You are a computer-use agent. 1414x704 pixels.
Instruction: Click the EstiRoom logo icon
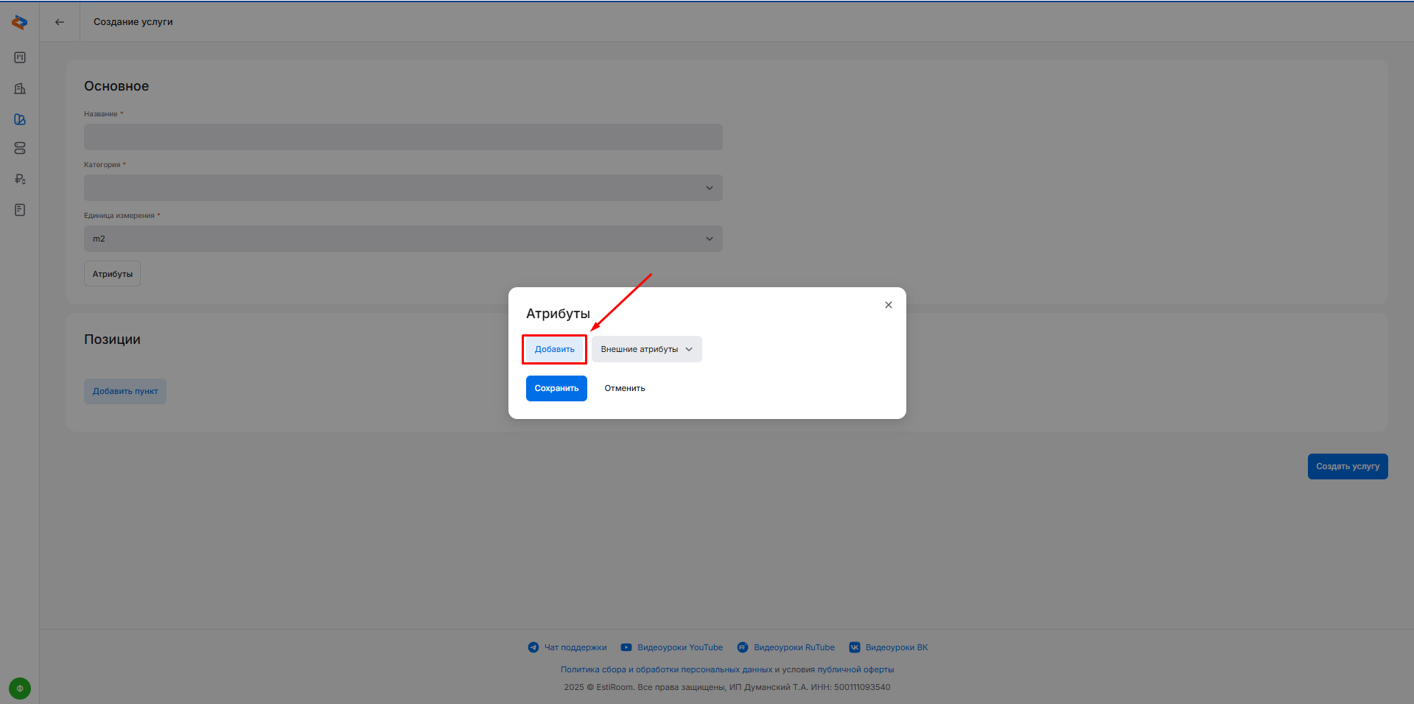(x=20, y=22)
